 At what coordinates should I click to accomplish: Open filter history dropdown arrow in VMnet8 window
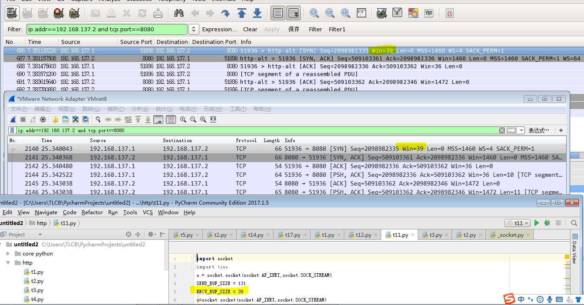click(x=521, y=130)
